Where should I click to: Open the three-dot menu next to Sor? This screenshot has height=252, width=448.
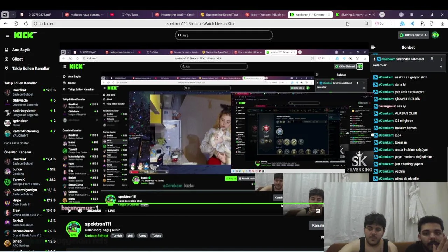391,23
